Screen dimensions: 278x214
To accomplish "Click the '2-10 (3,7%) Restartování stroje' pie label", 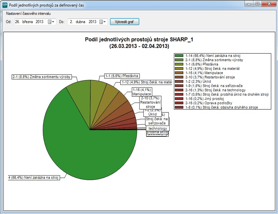I will [x=150, y=102].
